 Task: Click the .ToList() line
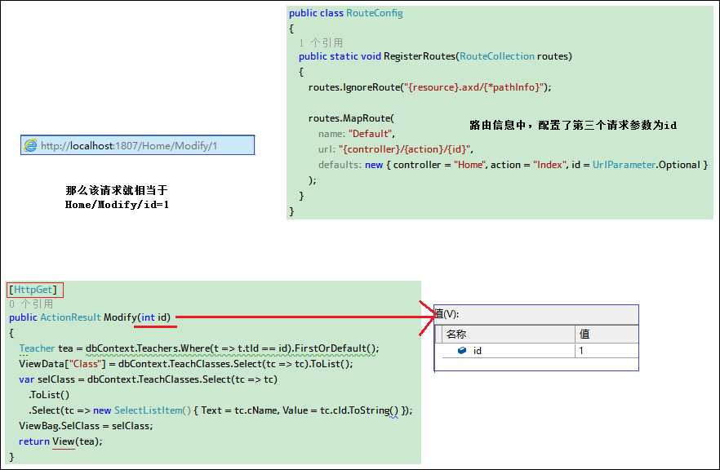coord(49,395)
